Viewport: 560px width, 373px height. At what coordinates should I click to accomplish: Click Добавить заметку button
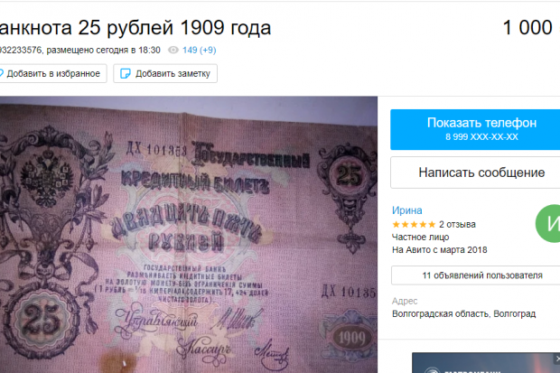165,73
